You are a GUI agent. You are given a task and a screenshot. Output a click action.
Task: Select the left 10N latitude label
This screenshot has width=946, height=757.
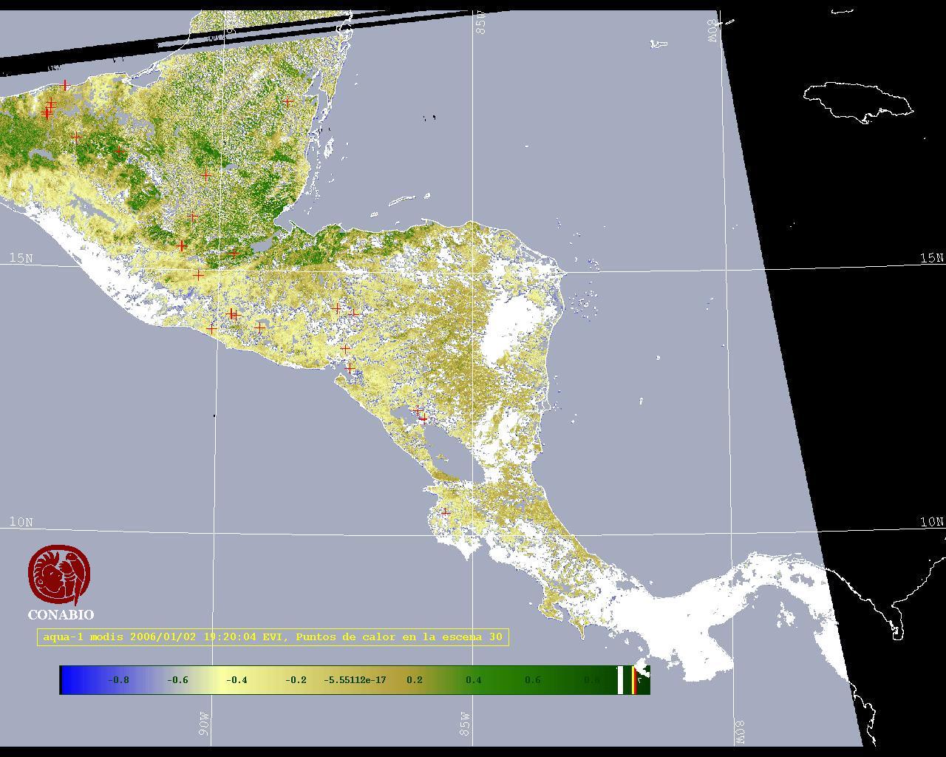pyautogui.click(x=21, y=522)
